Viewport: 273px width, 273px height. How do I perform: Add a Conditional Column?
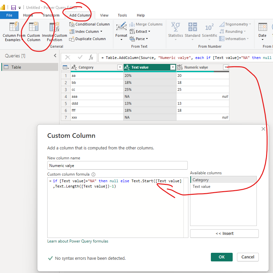[x=90, y=24]
